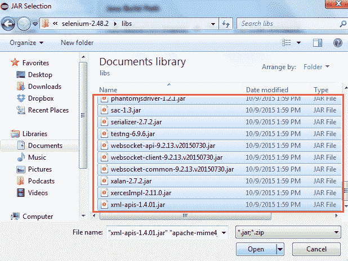Open the recent locations dropdown arrow
This screenshot has width=348, height=261.
click(35, 24)
